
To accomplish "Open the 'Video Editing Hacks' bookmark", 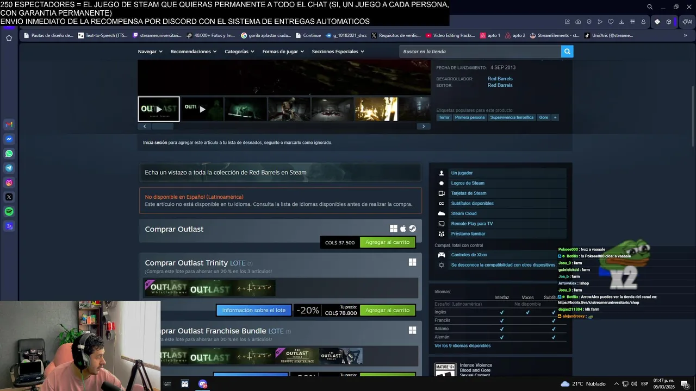I will [x=451, y=35].
